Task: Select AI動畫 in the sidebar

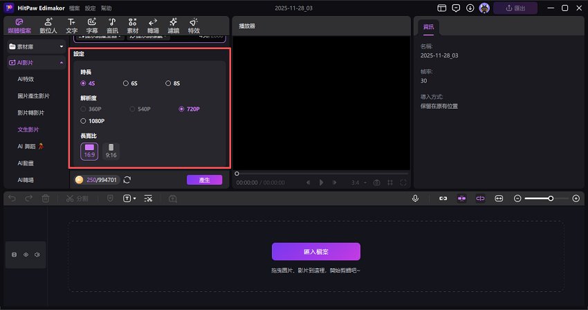Action: pyautogui.click(x=26, y=163)
